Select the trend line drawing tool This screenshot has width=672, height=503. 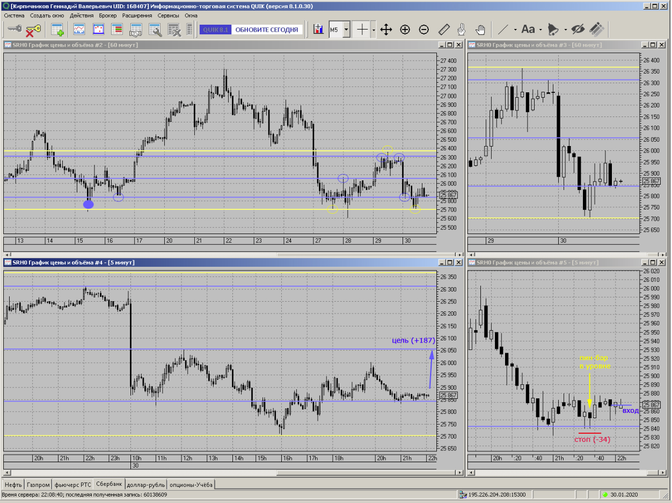pyautogui.click(x=503, y=30)
